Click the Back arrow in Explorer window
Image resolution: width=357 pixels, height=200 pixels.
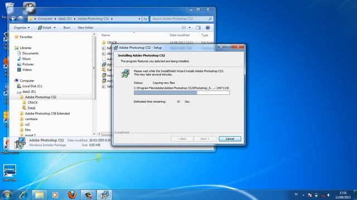pos(13,18)
